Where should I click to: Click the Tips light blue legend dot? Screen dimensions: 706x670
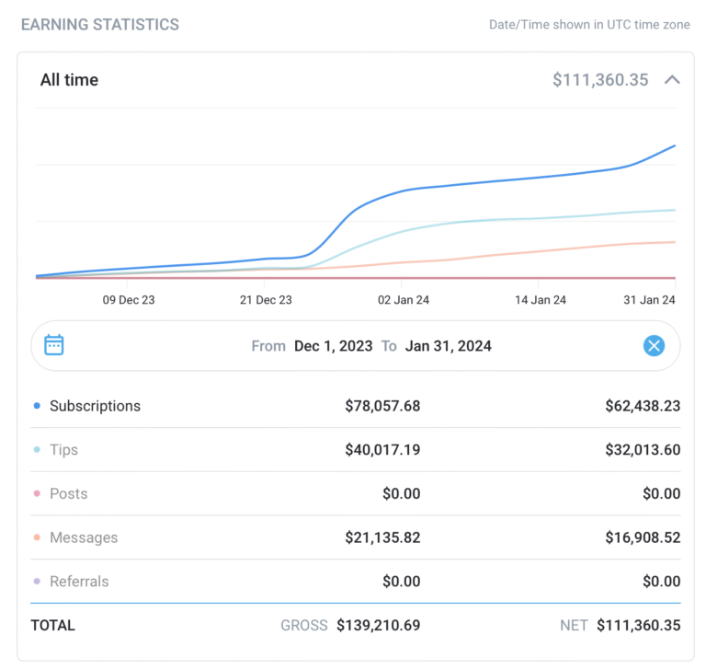pos(37,450)
